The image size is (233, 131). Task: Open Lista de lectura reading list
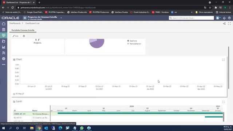point(223,12)
